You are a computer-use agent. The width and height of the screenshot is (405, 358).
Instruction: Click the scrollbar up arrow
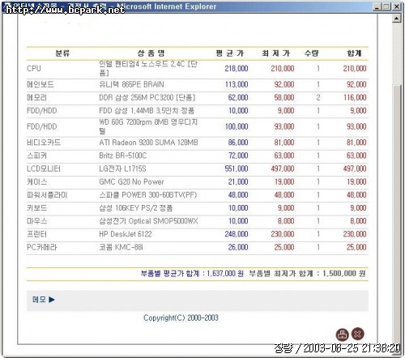pos(396,19)
